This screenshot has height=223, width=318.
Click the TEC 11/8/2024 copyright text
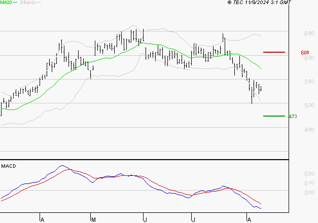tap(259, 3)
